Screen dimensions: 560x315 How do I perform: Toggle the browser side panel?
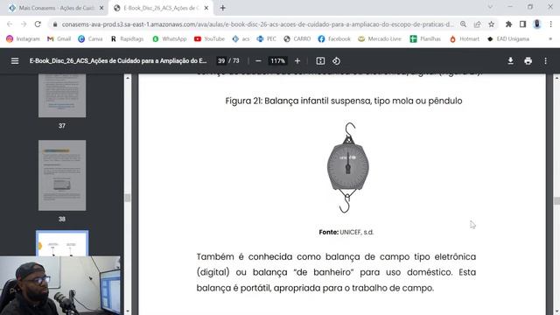[x=522, y=24]
